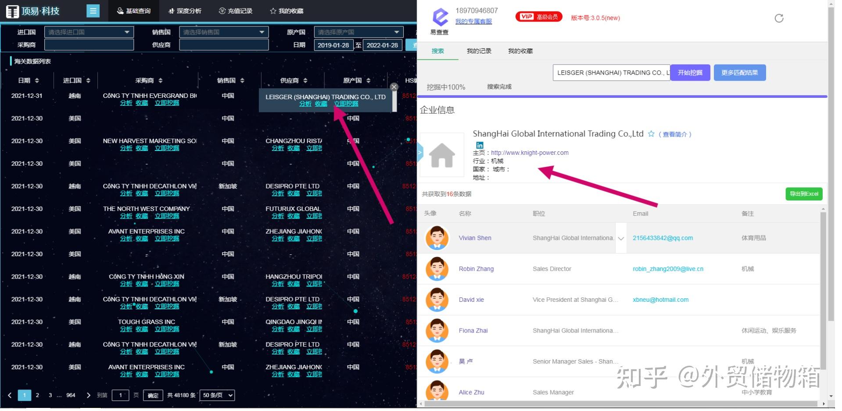Click the page number jump input
This screenshot has height=411, width=842.
[x=120, y=395]
